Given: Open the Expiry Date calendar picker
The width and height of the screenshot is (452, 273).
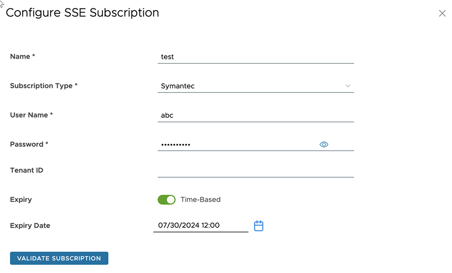Looking at the screenshot, I should pos(259,226).
